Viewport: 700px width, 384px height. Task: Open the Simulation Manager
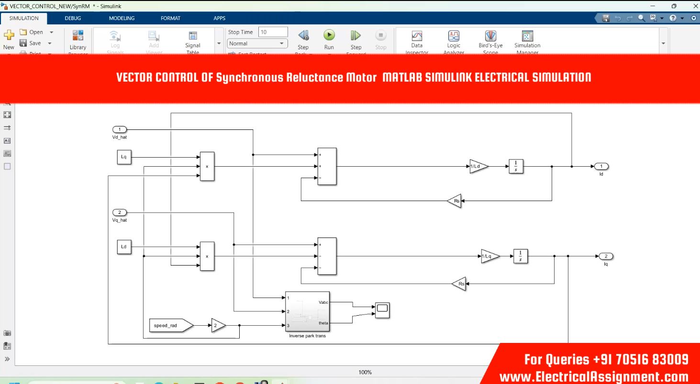click(x=527, y=36)
